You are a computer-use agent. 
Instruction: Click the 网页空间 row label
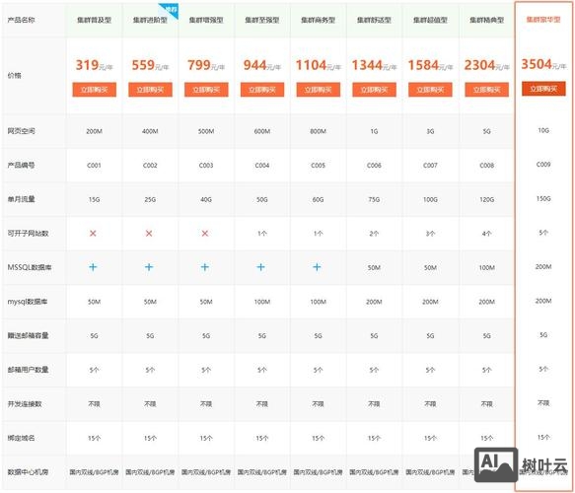coord(21,131)
